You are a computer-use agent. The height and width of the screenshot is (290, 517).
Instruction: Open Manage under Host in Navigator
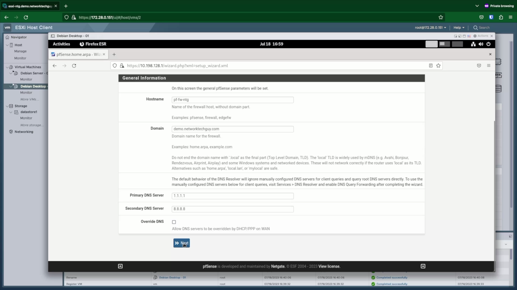[x=20, y=51]
